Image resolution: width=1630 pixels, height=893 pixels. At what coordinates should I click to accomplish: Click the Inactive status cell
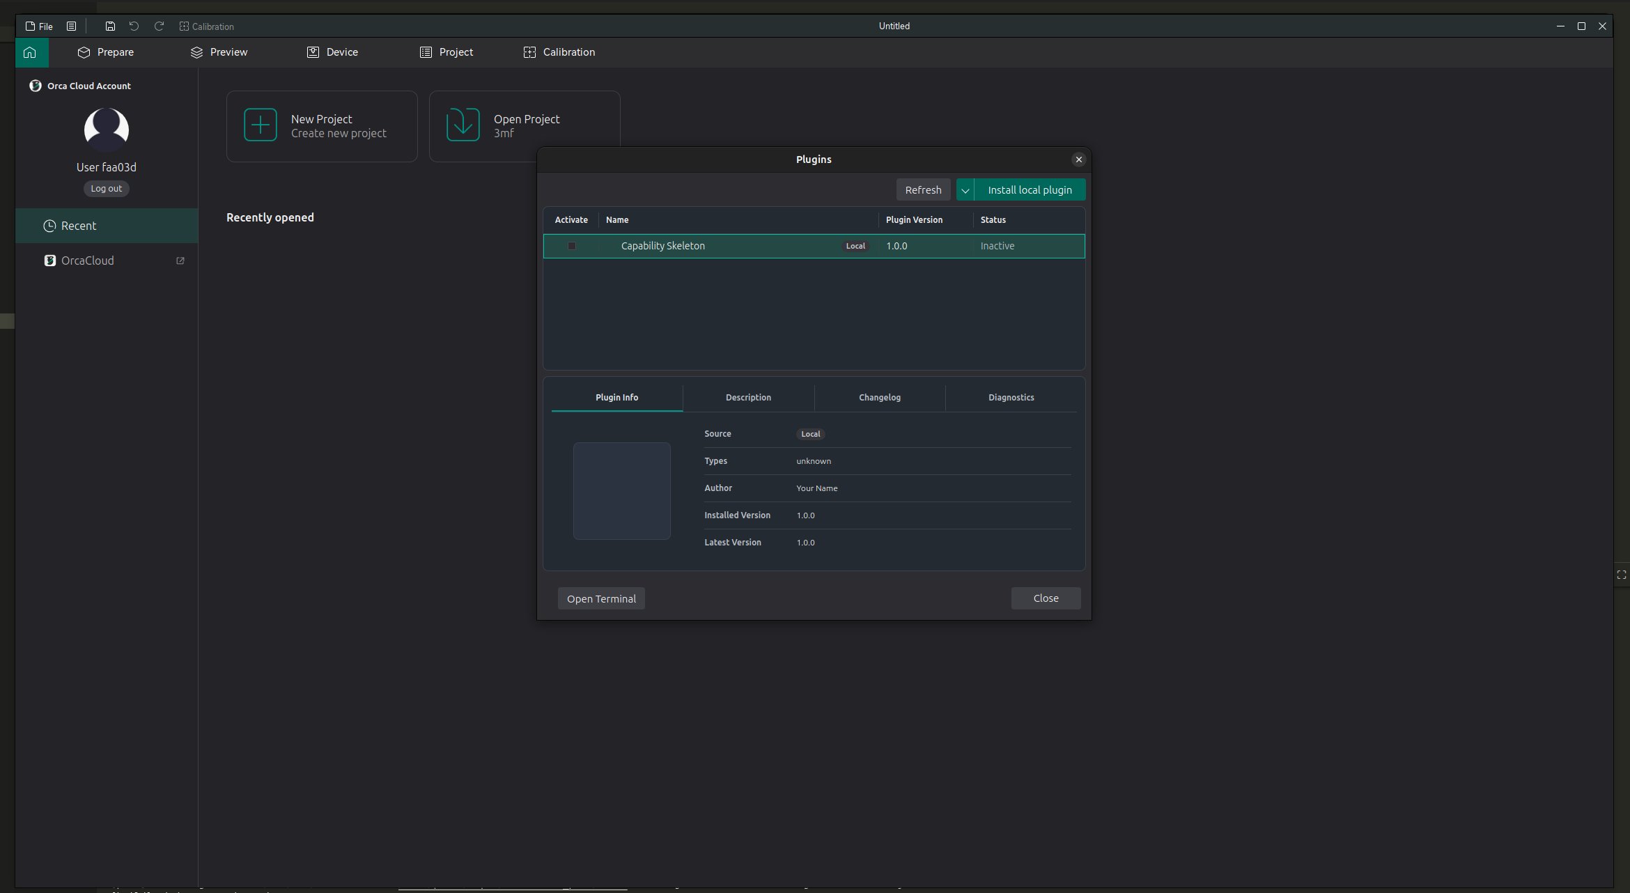pyautogui.click(x=998, y=246)
